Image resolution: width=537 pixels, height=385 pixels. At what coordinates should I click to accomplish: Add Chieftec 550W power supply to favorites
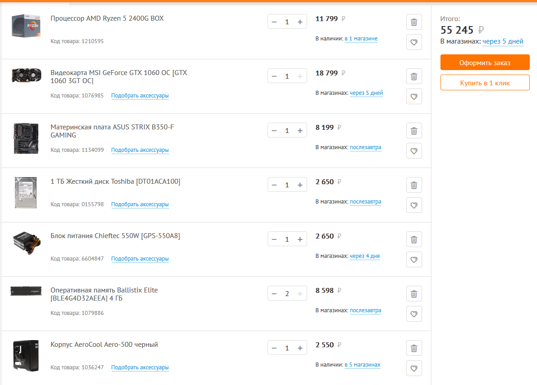pos(414,260)
